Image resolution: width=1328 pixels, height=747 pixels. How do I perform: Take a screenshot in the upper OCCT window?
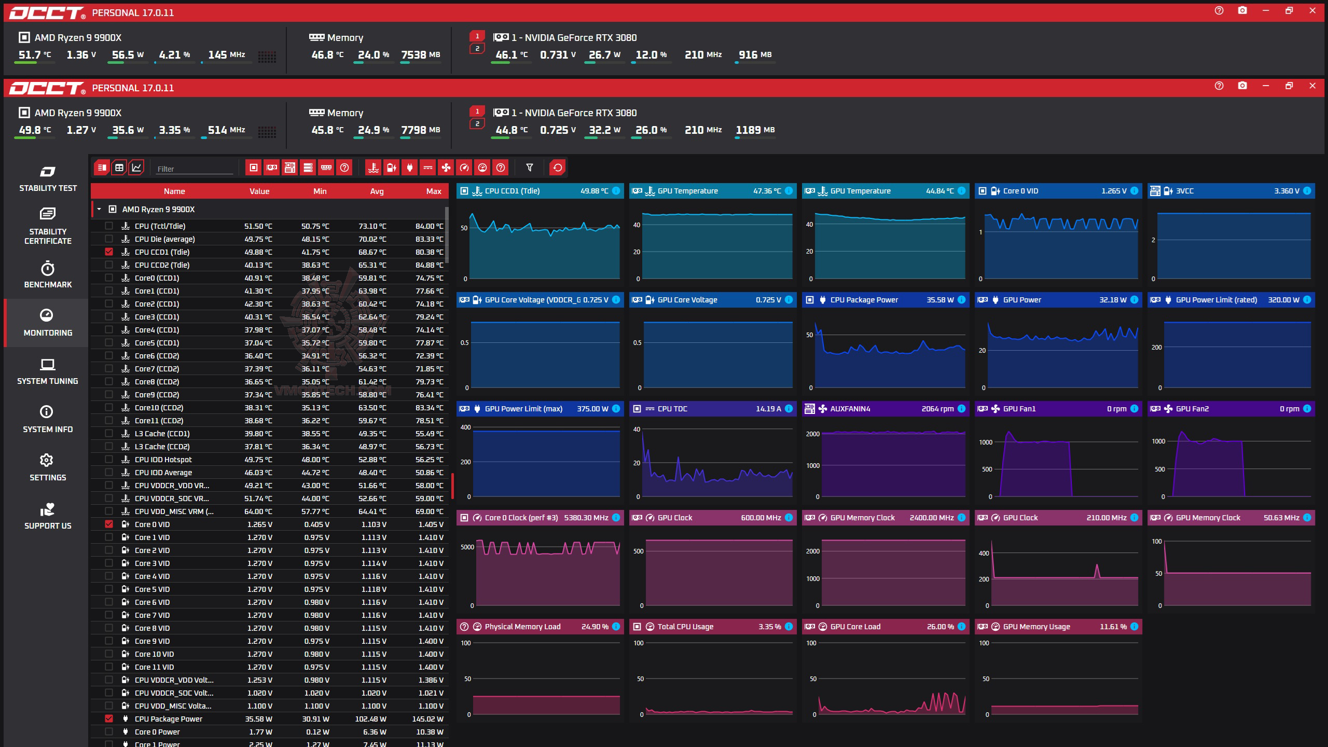(1242, 10)
